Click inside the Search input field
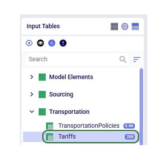Image resolution: width=167 pixels, height=159 pixels. tap(77, 60)
